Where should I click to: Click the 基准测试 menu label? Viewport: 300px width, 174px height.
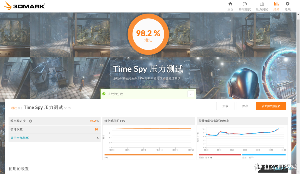[x=245, y=9]
